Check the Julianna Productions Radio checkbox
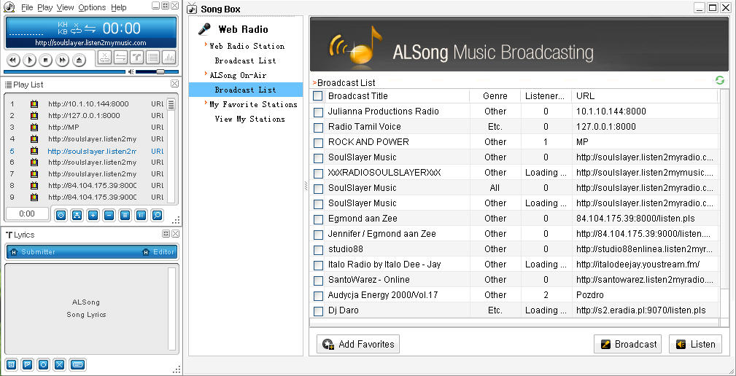736x376 pixels. click(x=318, y=112)
